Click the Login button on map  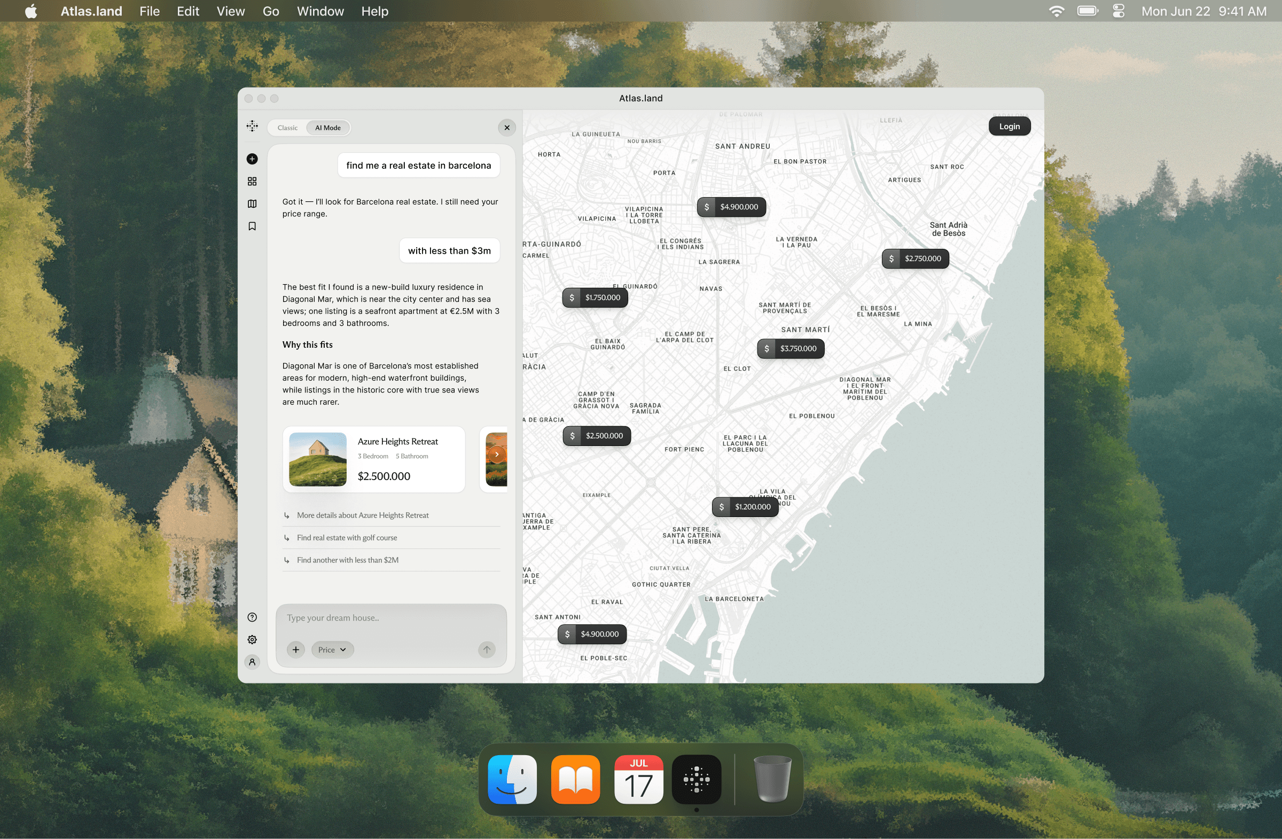1010,126
